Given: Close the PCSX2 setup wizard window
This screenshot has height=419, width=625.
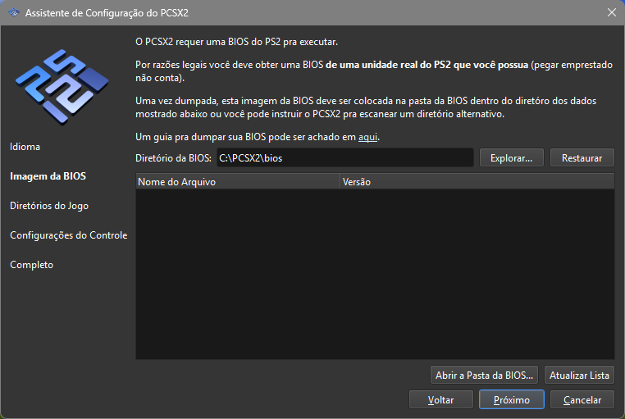Looking at the screenshot, I should coord(611,13).
